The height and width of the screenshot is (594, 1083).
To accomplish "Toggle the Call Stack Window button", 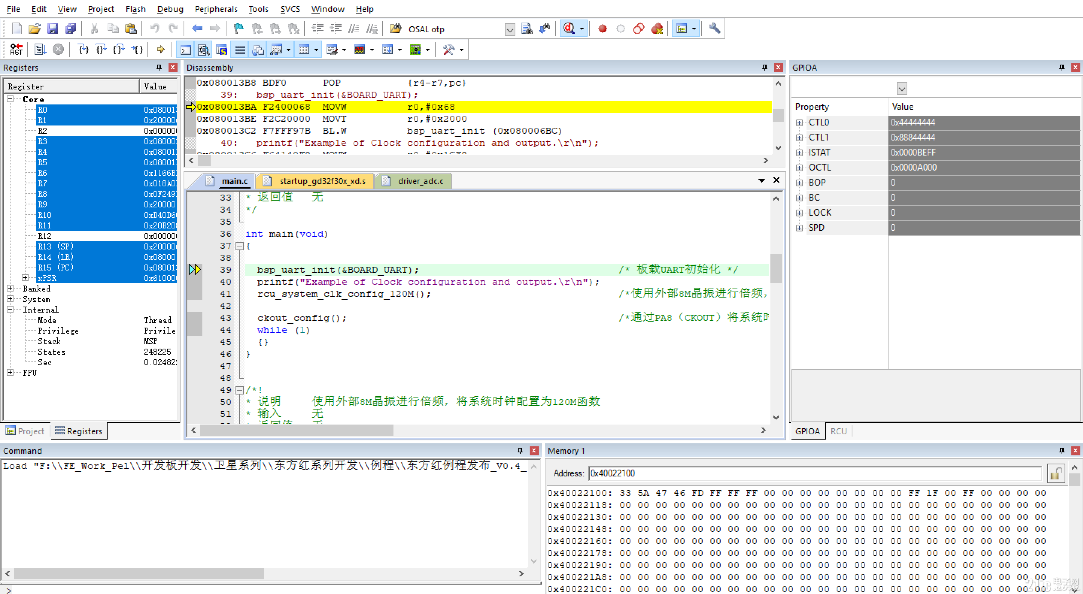I will click(258, 50).
